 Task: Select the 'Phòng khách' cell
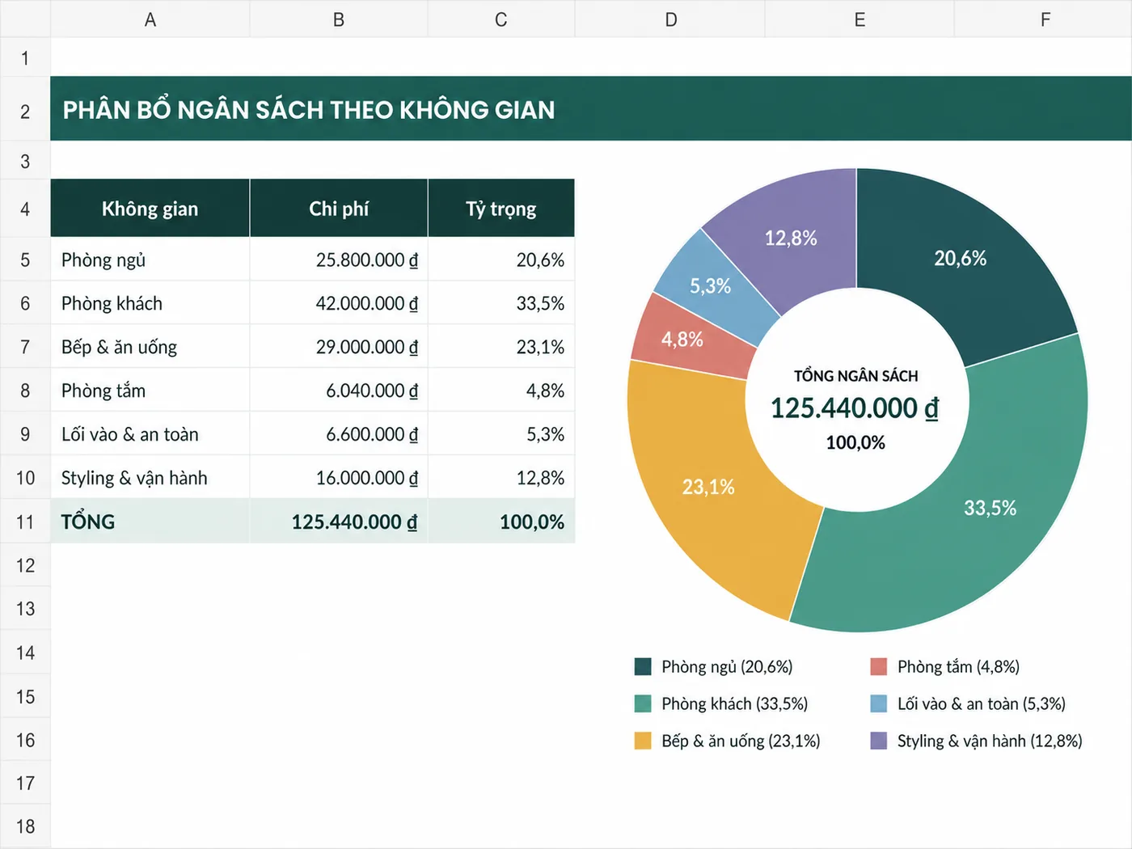pyautogui.click(x=150, y=303)
